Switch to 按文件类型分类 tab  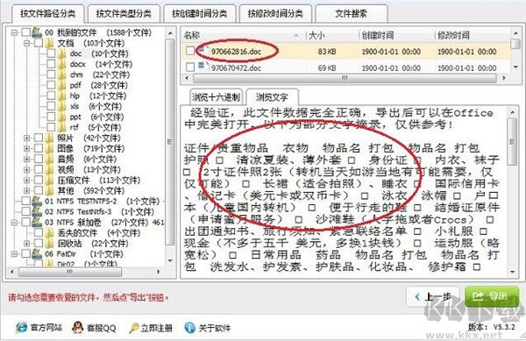(x=124, y=14)
